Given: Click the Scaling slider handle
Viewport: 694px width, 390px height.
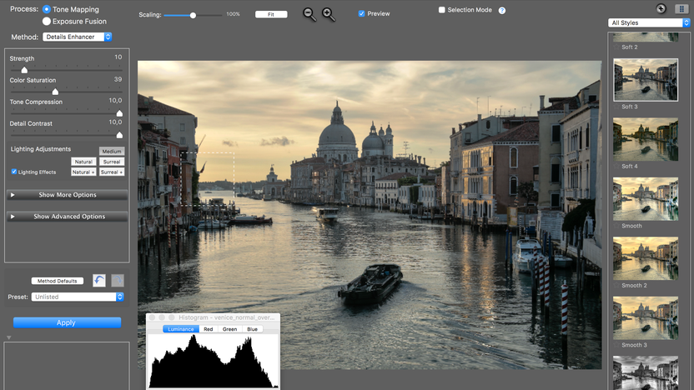Looking at the screenshot, I should click(193, 15).
